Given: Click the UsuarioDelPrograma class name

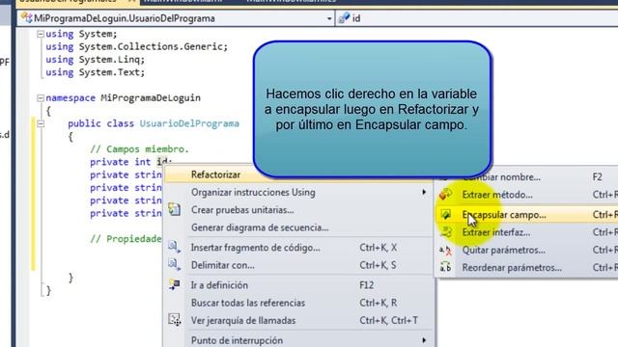Looking at the screenshot, I should (189, 123).
